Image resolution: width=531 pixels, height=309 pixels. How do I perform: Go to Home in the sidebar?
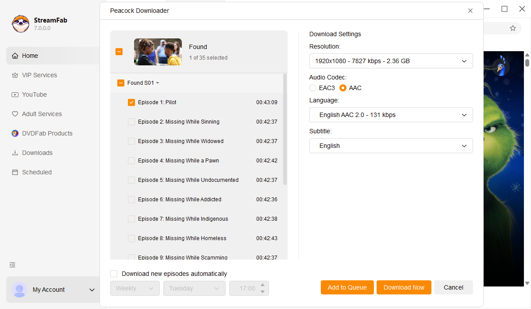click(30, 56)
